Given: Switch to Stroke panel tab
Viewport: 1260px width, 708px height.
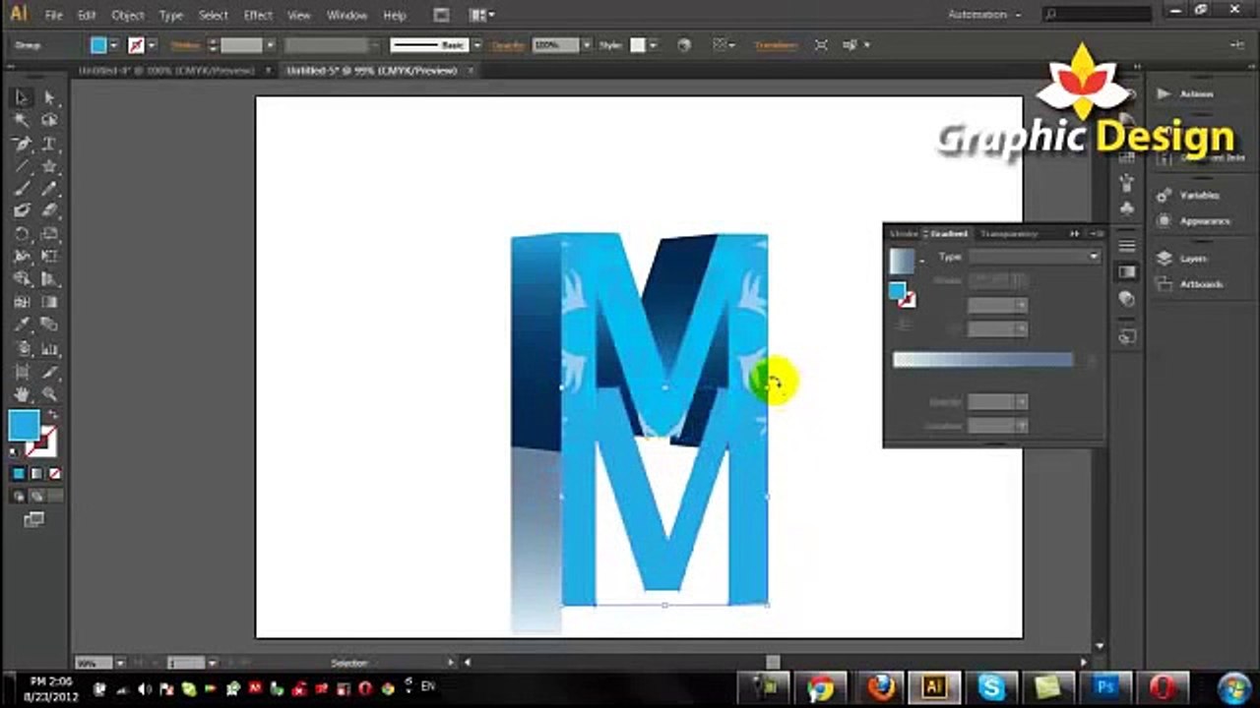Looking at the screenshot, I should coord(903,234).
